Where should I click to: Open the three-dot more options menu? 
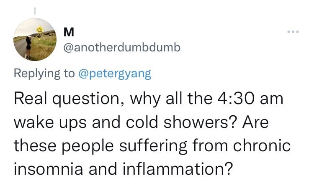coord(293,32)
